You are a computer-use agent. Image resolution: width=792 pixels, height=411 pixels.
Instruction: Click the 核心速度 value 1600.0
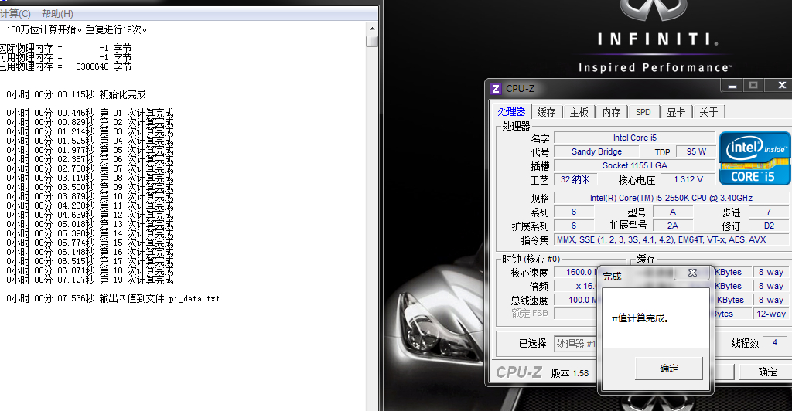tap(575, 272)
